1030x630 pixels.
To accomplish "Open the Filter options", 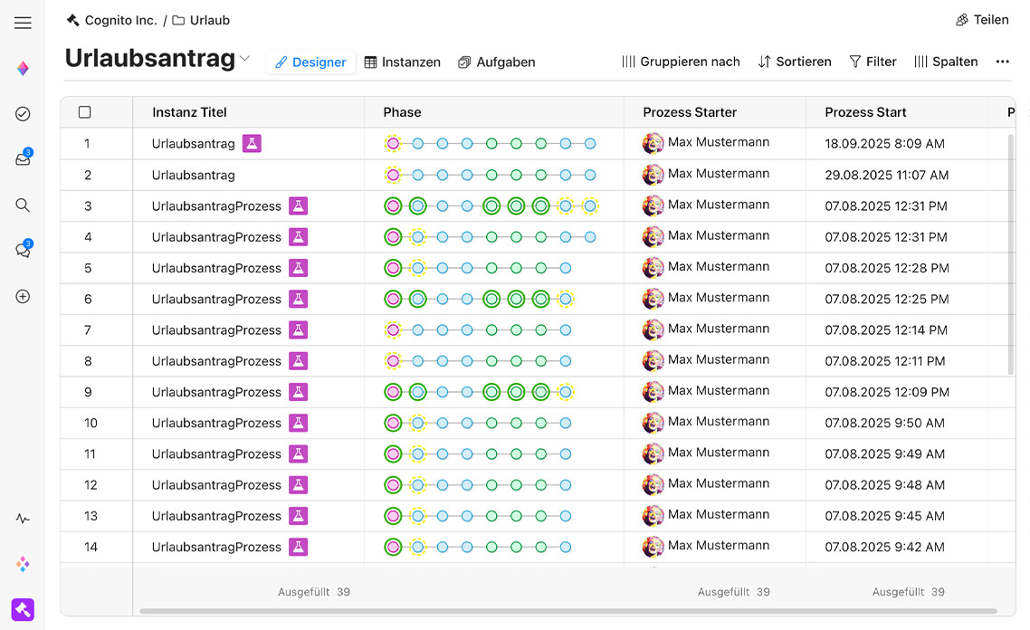I will 873,62.
